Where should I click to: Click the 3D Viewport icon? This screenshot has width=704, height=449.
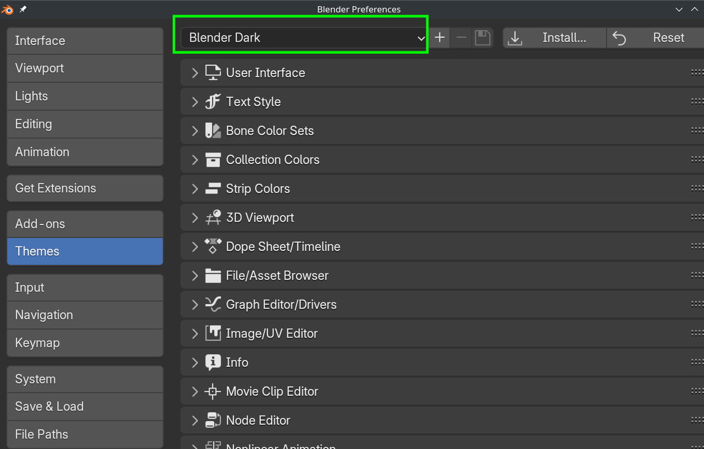coord(213,217)
